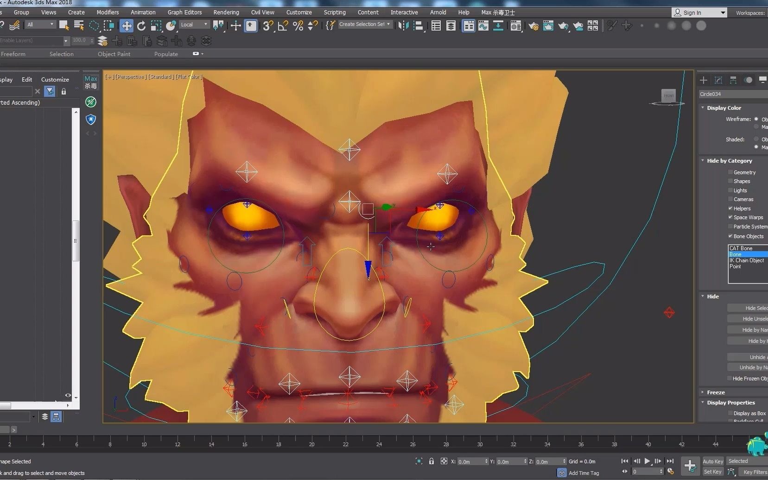Uncheck Bone Objects category checkbox
The width and height of the screenshot is (768, 480).
click(730, 236)
